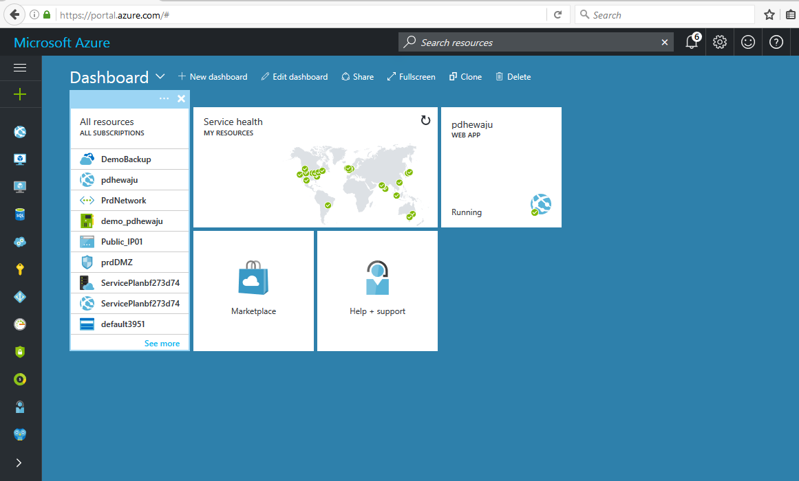Remove the All resources tile with X
799x481 pixels.
click(181, 99)
